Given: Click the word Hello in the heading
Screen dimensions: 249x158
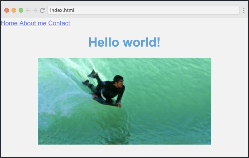Looking at the screenshot, I should [104, 42].
